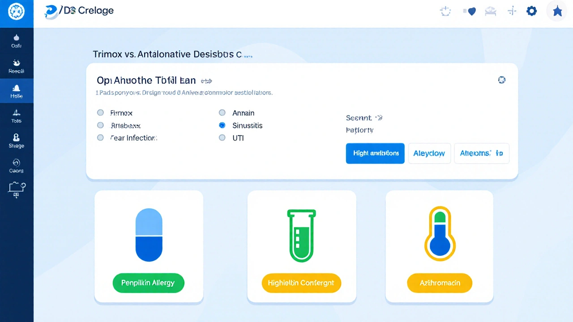Select the Firmox radio option

101,113
